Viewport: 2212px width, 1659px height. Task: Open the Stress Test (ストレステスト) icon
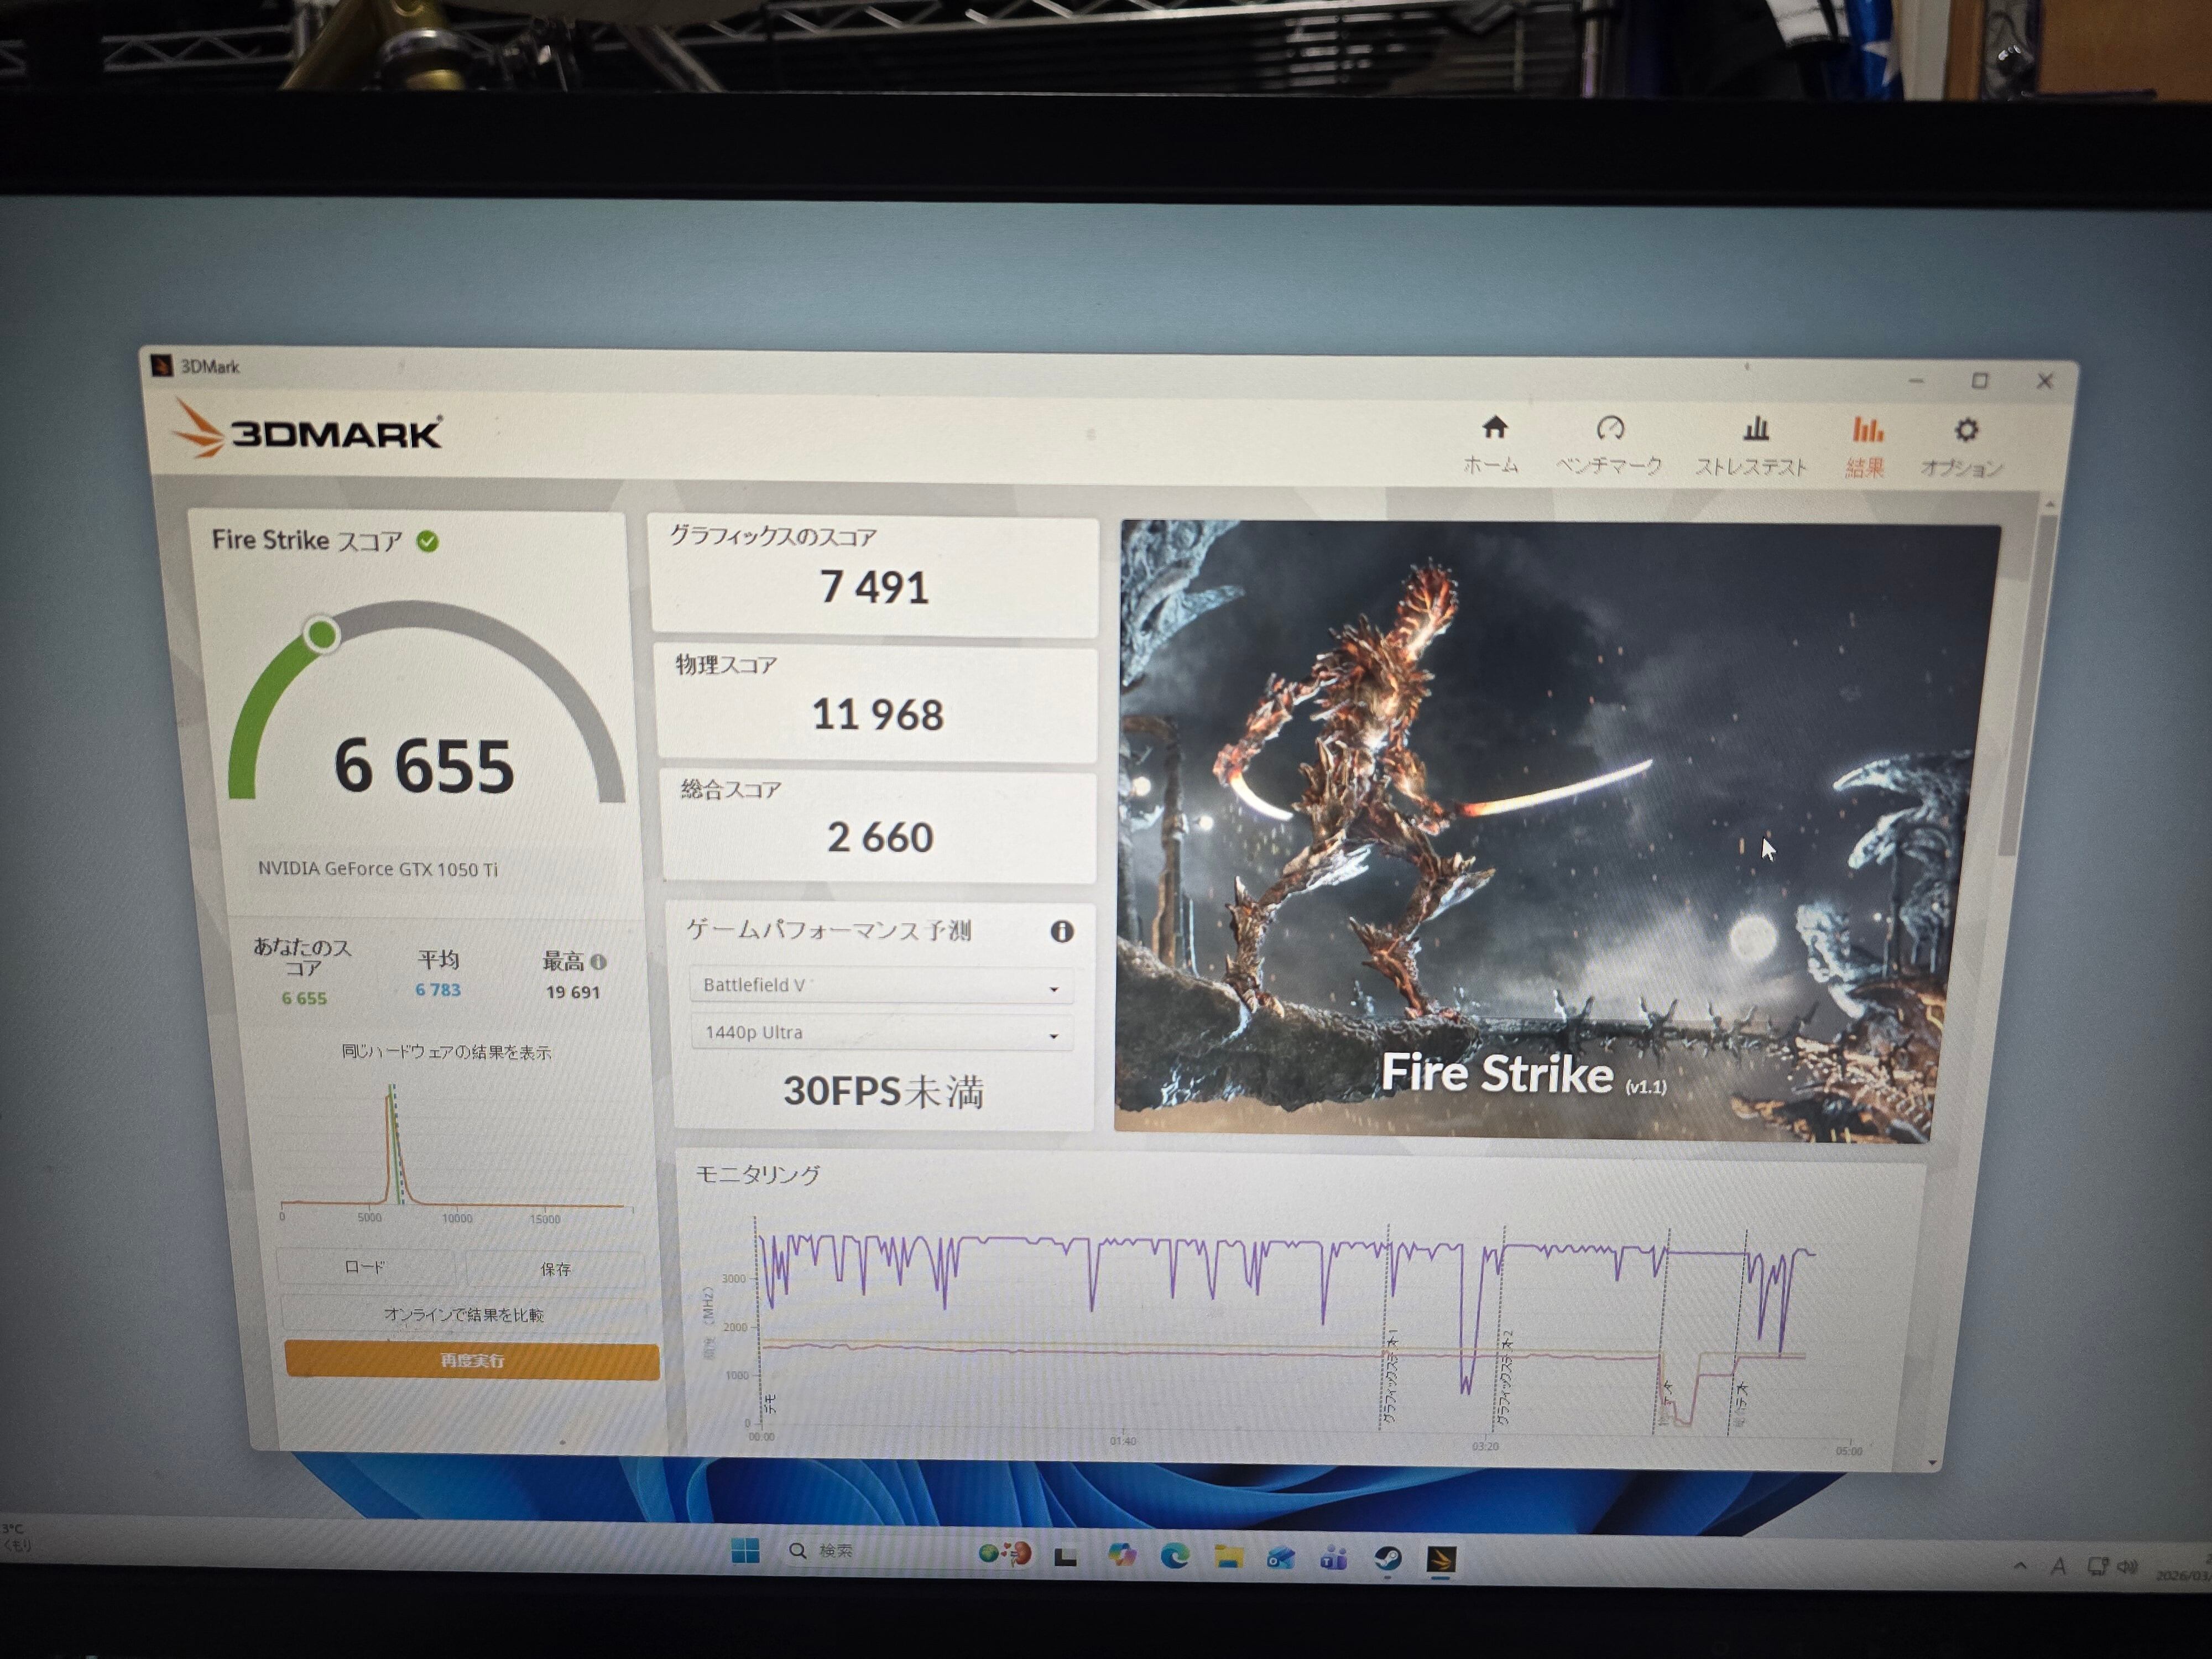1755,431
